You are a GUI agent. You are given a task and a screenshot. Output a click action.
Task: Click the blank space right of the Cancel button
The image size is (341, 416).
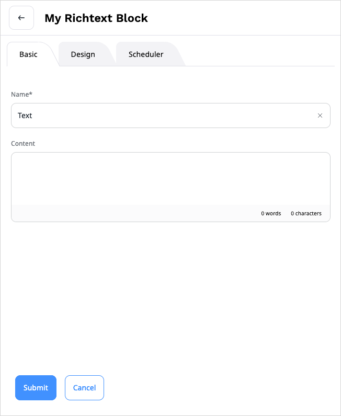point(220,388)
